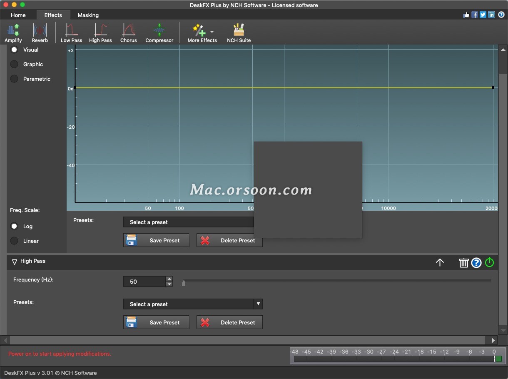
Task: Add the Chorus effect
Action: click(x=128, y=33)
